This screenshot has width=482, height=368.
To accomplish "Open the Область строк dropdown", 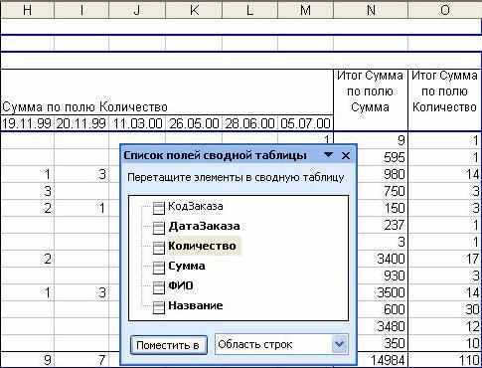I will click(x=339, y=344).
